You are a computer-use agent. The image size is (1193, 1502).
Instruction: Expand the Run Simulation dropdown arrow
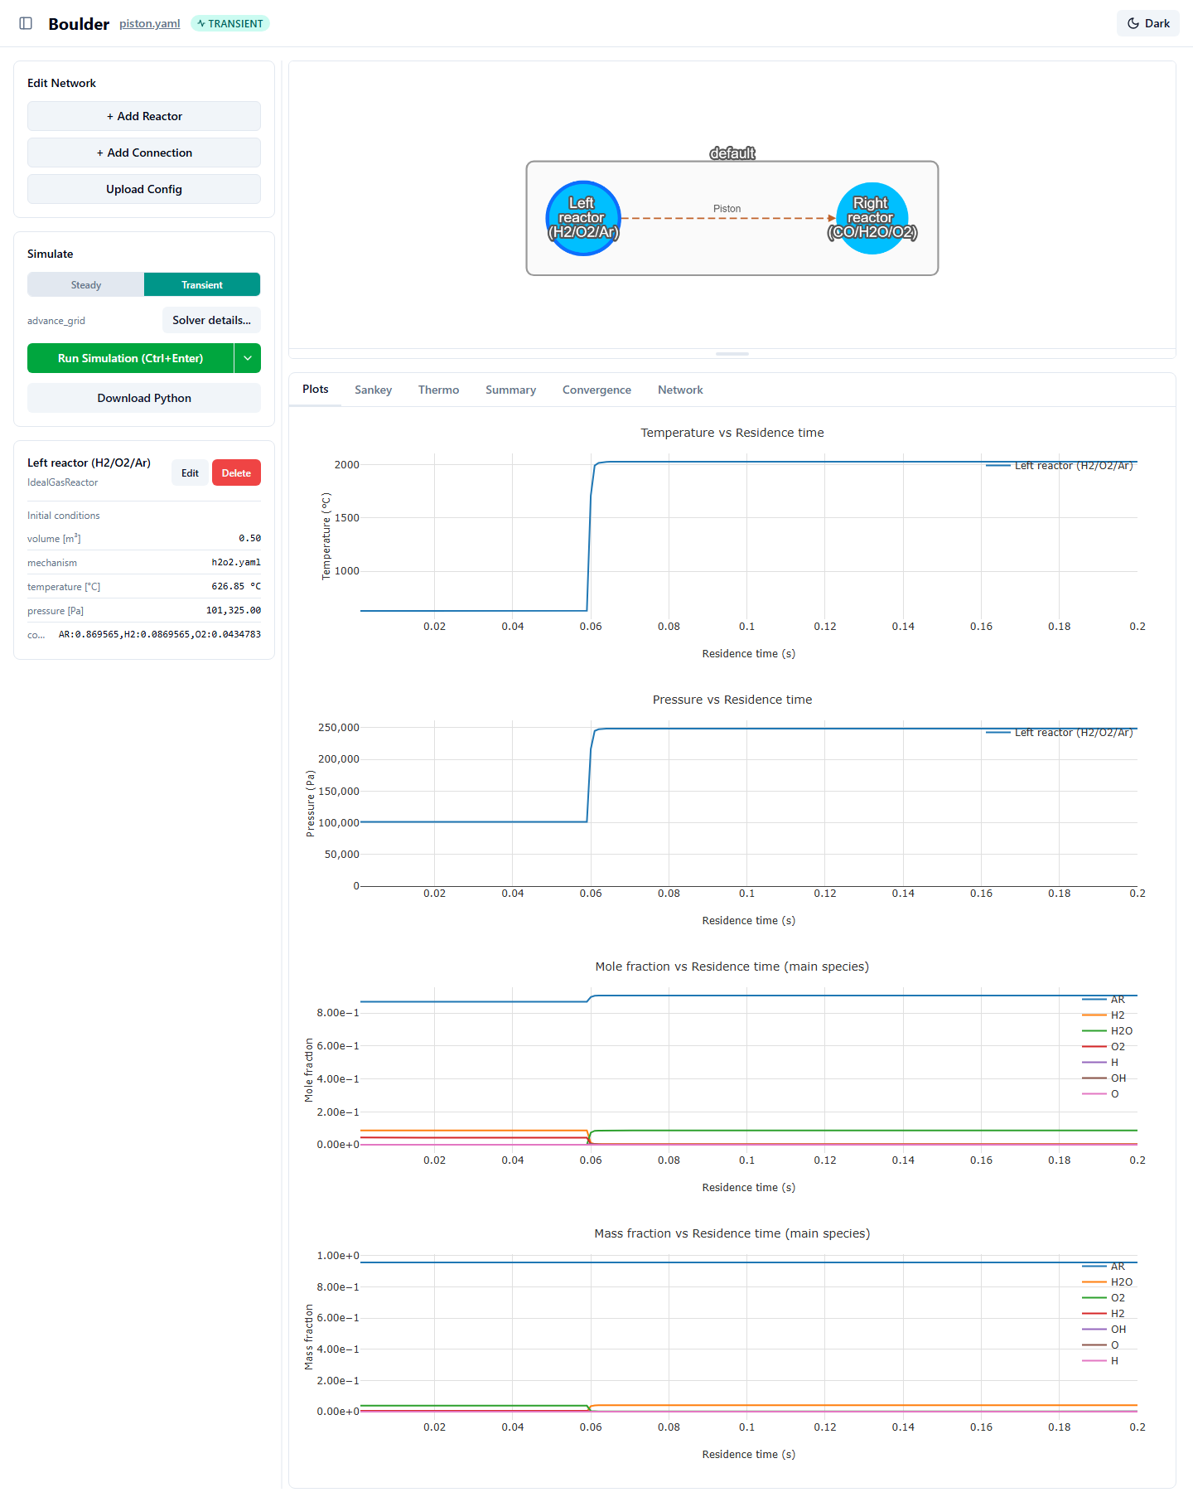point(248,358)
